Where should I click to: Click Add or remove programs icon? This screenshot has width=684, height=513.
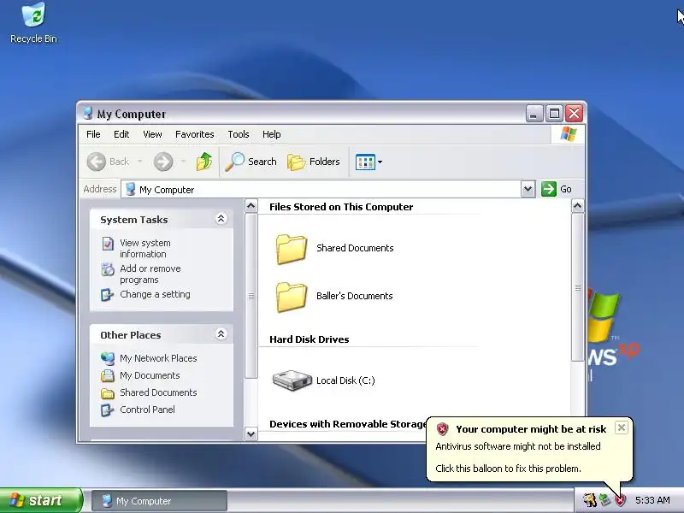tap(108, 269)
